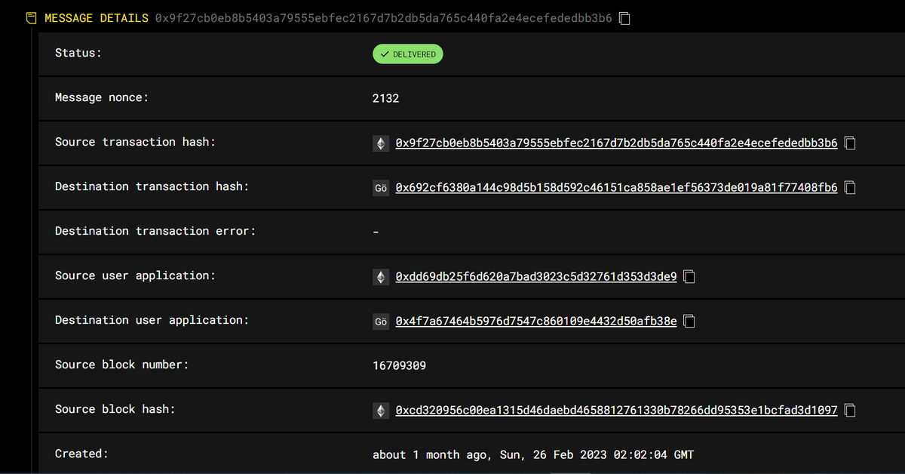The width and height of the screenshot is (905, 474).
Task: Click Ethereum icon beside source block hash
Action: tap(381, 410)
